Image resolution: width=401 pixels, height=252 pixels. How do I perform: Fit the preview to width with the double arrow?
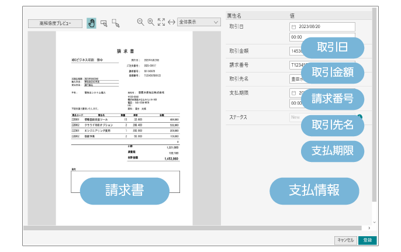(171, 22)
